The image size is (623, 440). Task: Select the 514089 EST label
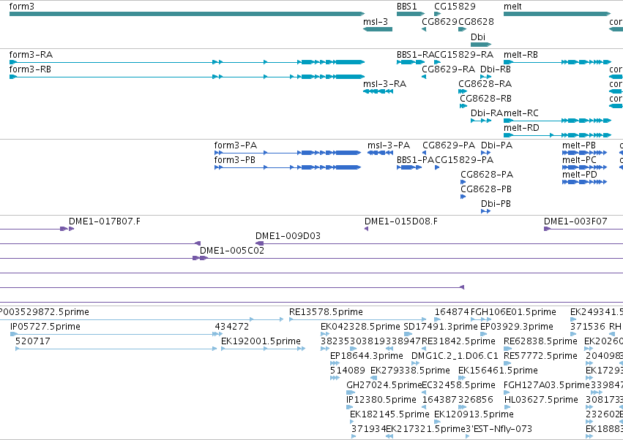(347, 371)
